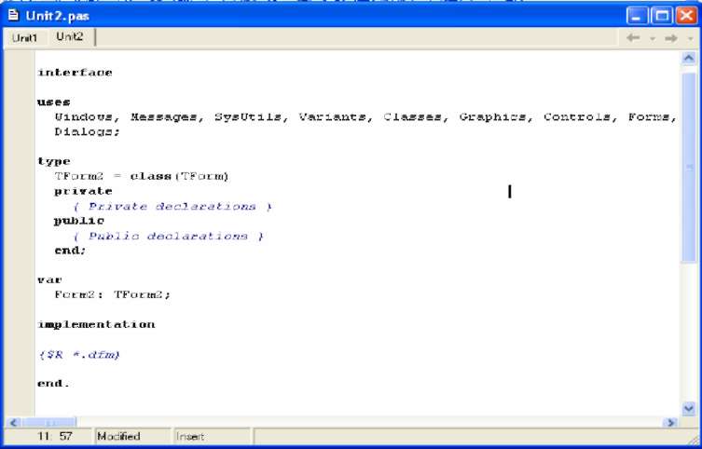Click the 'Form2: TForm2;' declaration
702x449 pixels.
point(113,295)
